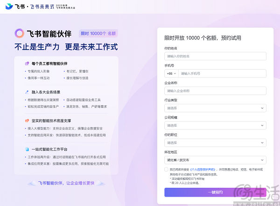Image resolution: width=280 pixels, height=206 pixels.
Task: Click the icon beside 每个员工都有智能伙伴
Action: coord(27,64)
